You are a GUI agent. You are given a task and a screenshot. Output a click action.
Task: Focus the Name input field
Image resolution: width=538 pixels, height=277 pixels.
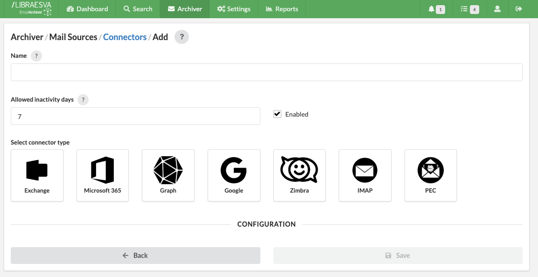pyautogui.click(x=266, y=72)
